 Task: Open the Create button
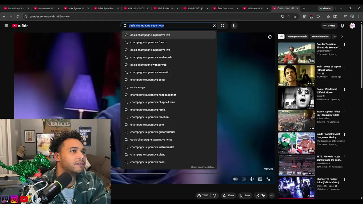pos(329,26)
